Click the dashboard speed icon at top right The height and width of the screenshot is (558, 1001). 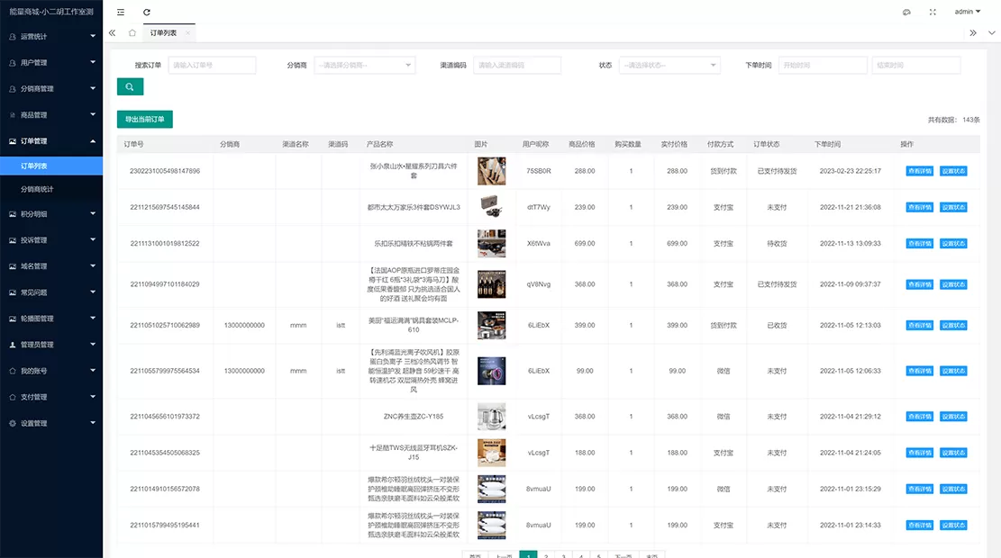coord(907,11)
